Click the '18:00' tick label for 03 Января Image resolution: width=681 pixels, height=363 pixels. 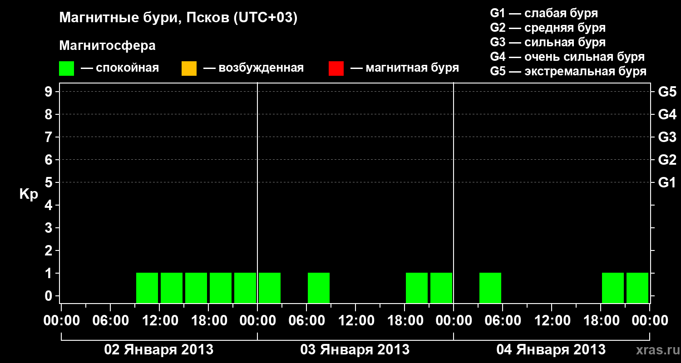click(405, 320)
